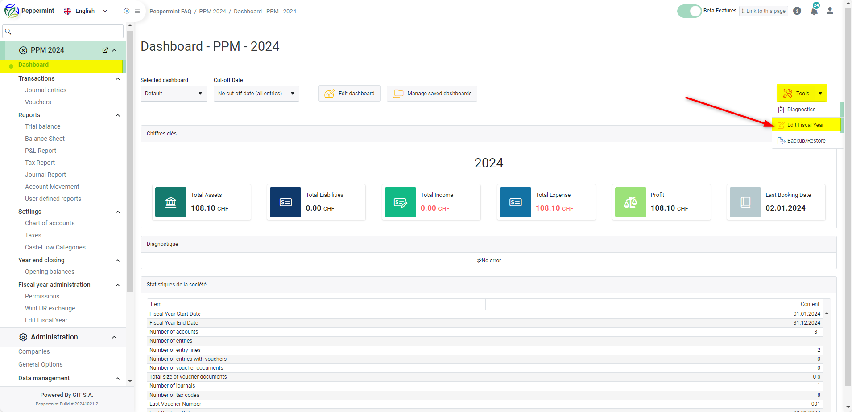Open Companies under Administration
Screen dimensions: 852x412
coord(34,351)
